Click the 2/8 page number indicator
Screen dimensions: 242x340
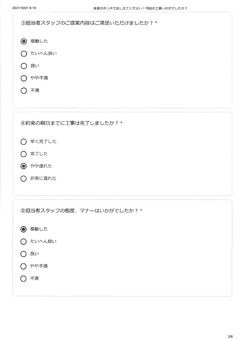[x=230, y=337]
